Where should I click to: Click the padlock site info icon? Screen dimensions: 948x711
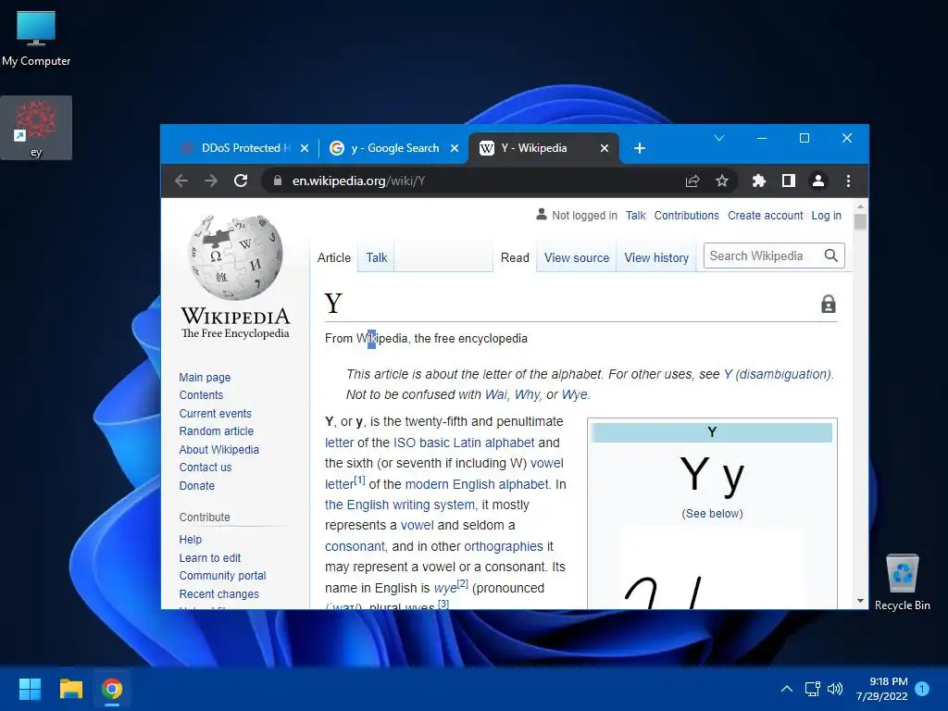pos(278,181)
